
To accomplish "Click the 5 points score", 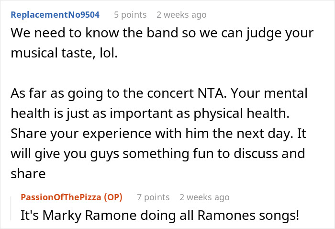I will click(130, 14).
